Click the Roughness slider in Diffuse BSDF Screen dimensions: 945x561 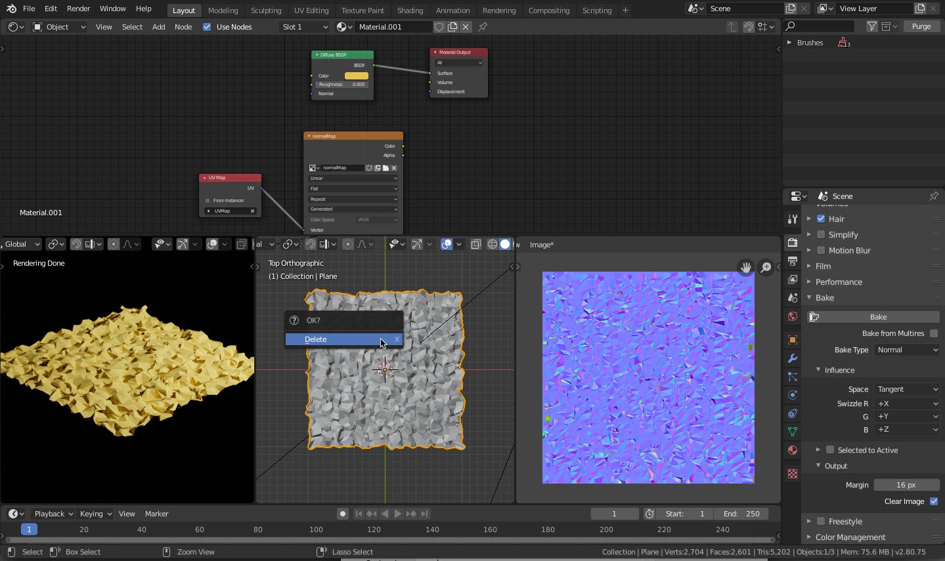tap(341, 85)
